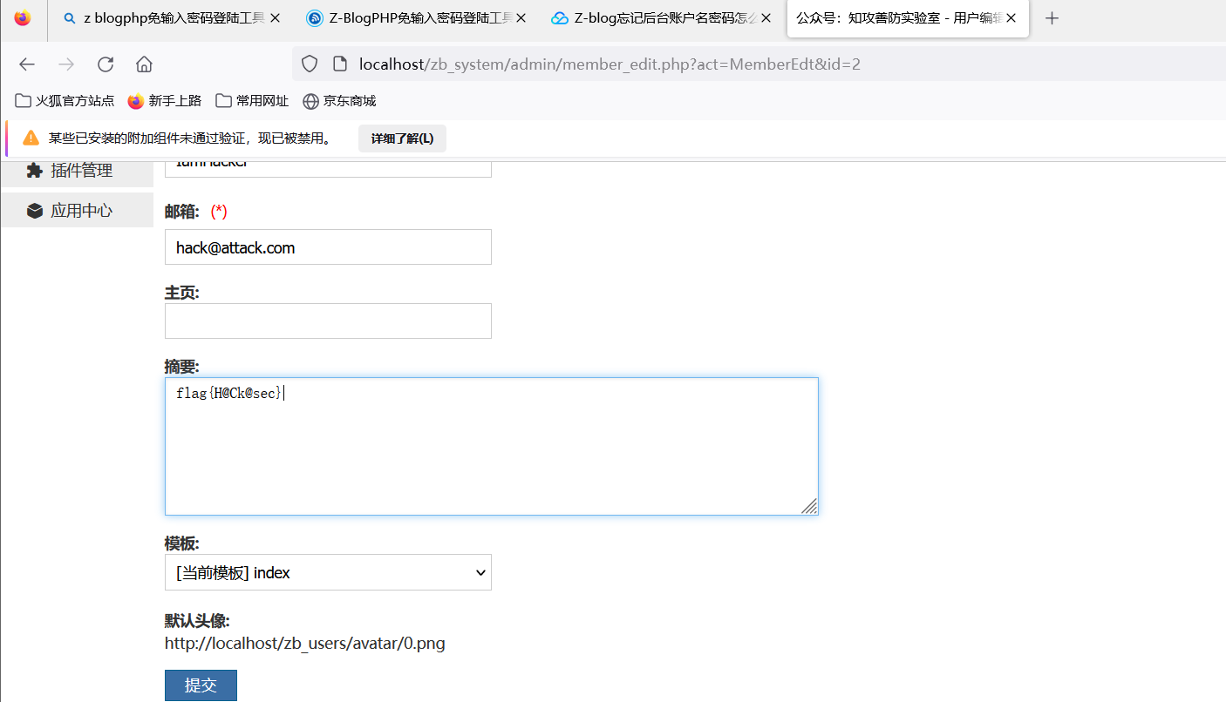Click the 模板 label
Screen dimensions: 1226x702
tap(182, 543)
